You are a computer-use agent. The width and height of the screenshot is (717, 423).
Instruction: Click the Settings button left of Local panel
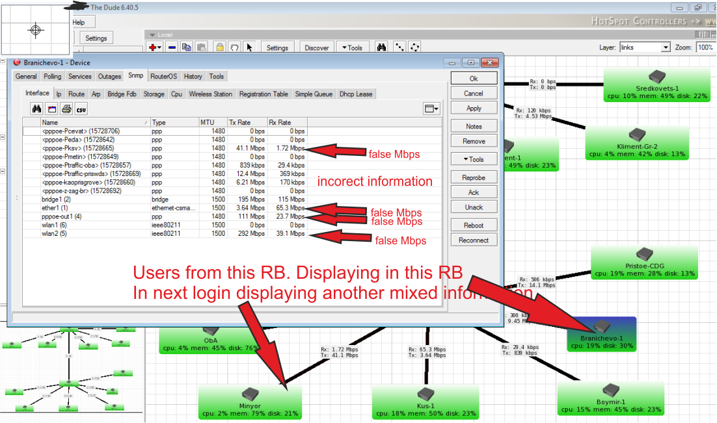[x=96, y=38]
